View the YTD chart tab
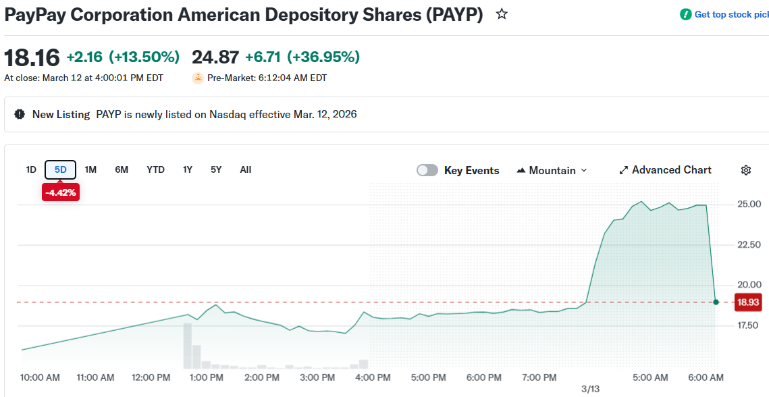The image size is (769, 397). point(155,169)
